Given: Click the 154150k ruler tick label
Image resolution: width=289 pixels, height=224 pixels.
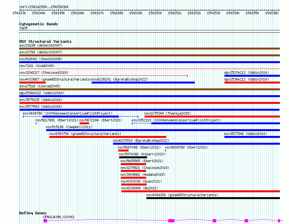Looking at the screenshot, I should (155, 13).
